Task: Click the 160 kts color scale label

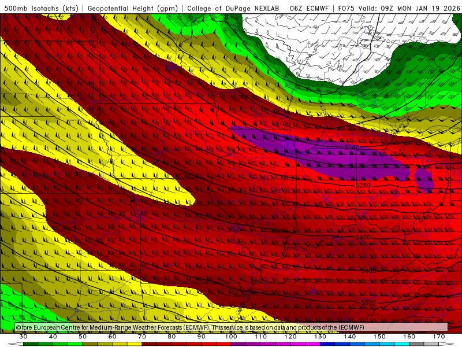Action: click(x=409, y=337)
